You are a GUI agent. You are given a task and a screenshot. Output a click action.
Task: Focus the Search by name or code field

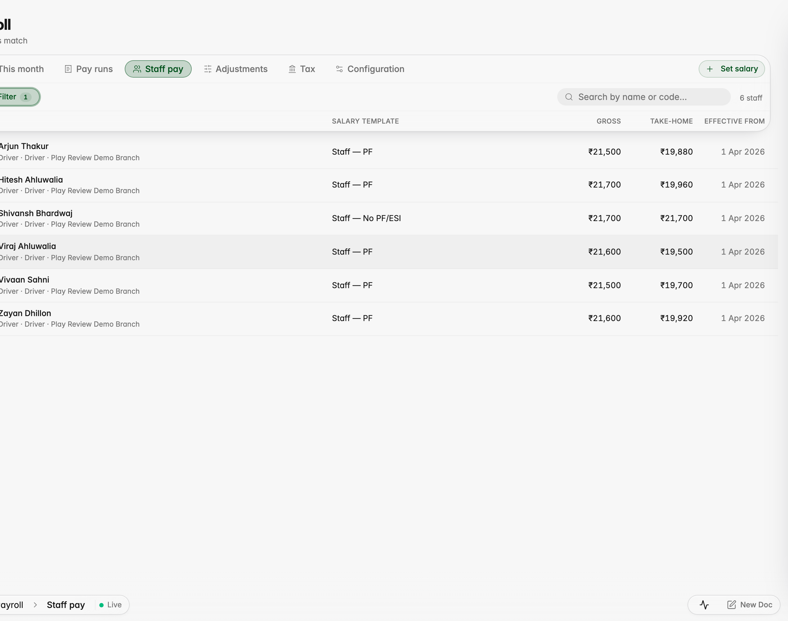coord(644,97)
